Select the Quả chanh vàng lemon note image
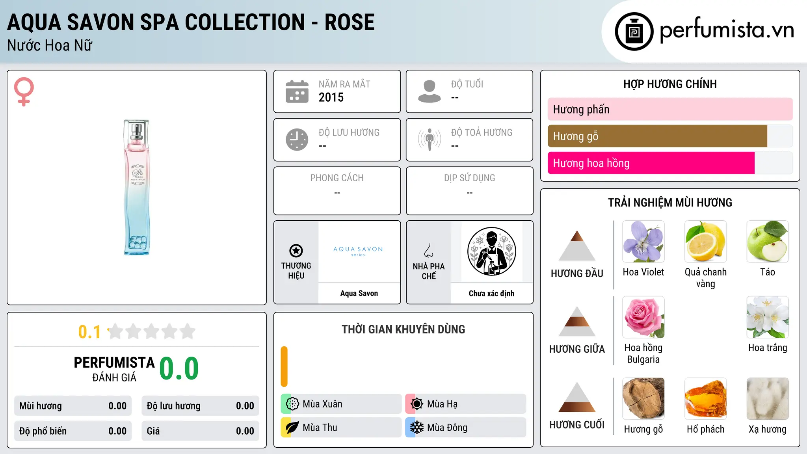 (705, 242)
